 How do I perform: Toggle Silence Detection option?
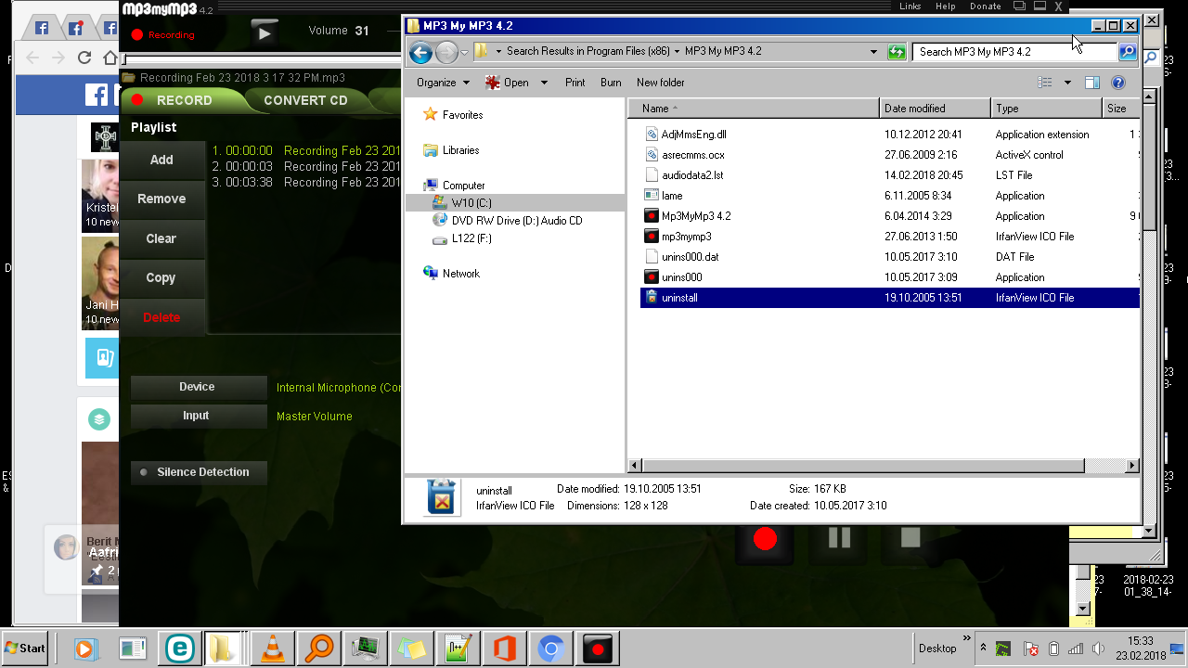coord(199,472)
